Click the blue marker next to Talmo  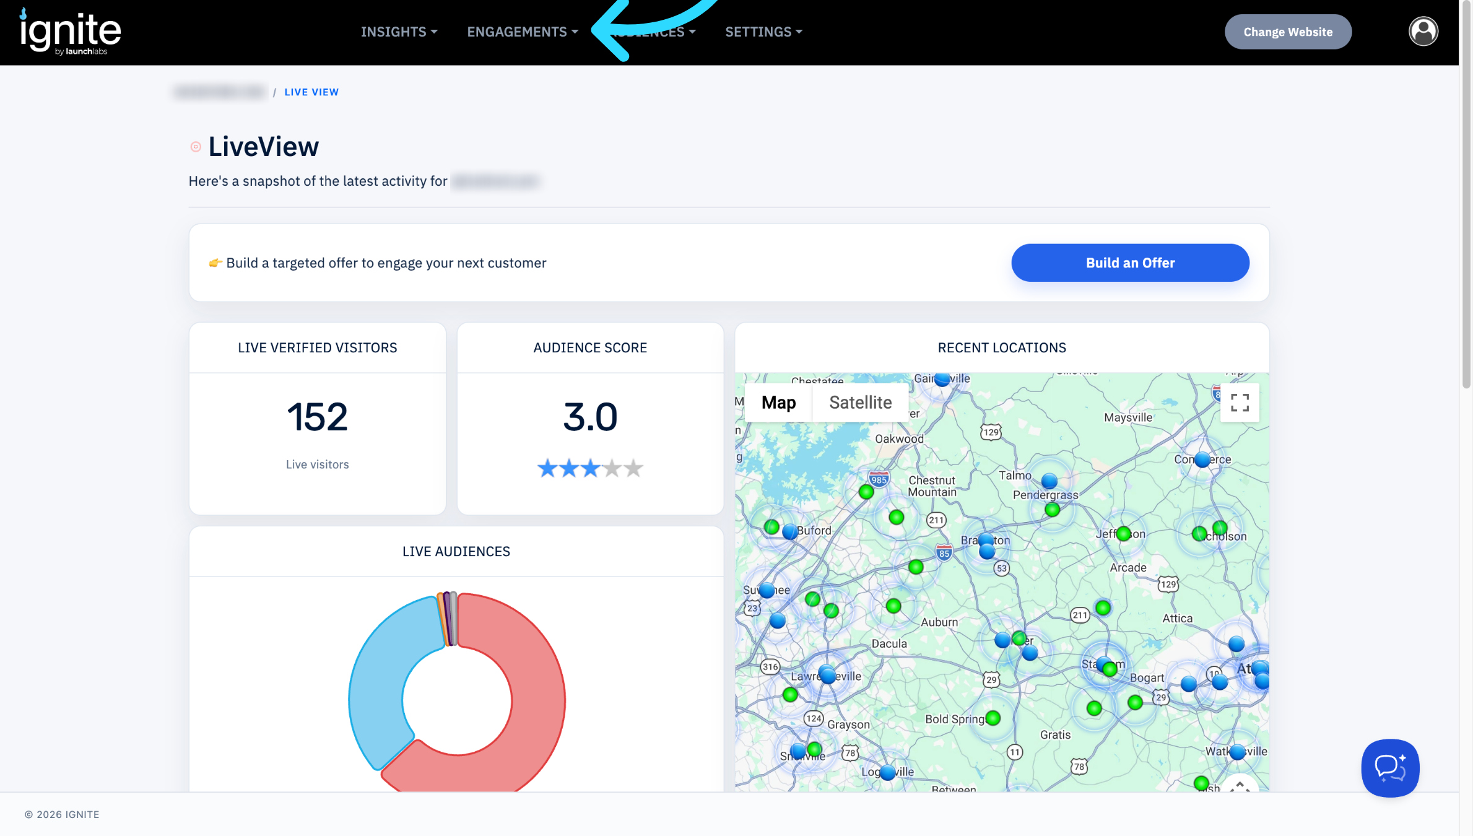(x=1049, y=481)
